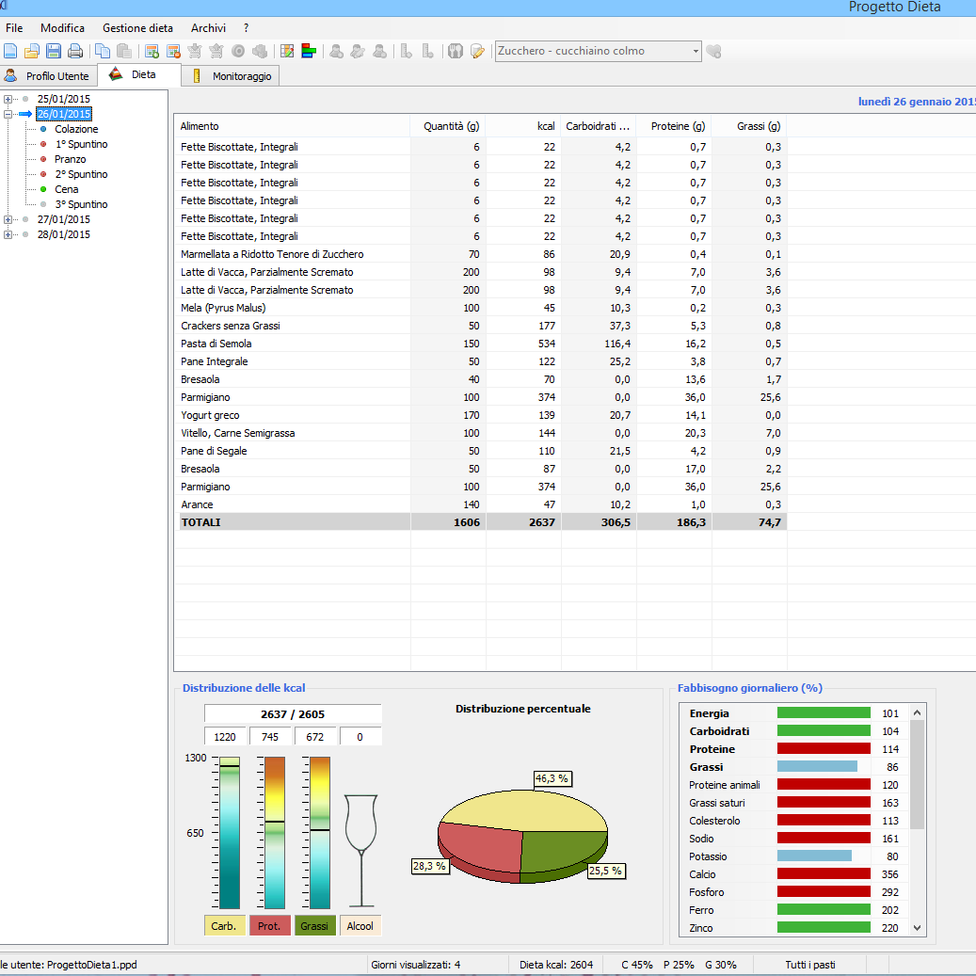Screen dimensions: 976x976
Task: Click the remove day calendar icon
Action: pyautogui.click(x=173, y=51)
